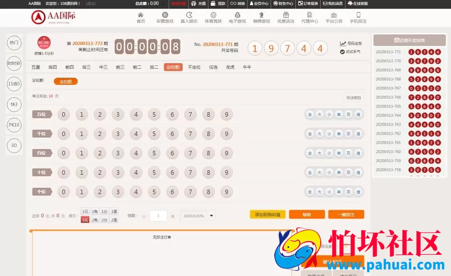Image resolution: width=451 pixels, height=276 pixels.
Task: Switch to the 龙虎 tab
Action: [230, 66]
